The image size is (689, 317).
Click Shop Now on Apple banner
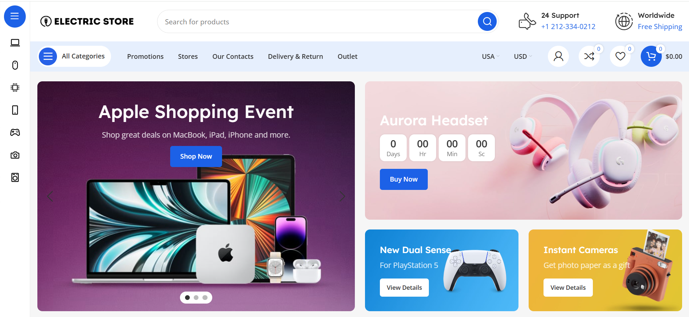(196, 157)
